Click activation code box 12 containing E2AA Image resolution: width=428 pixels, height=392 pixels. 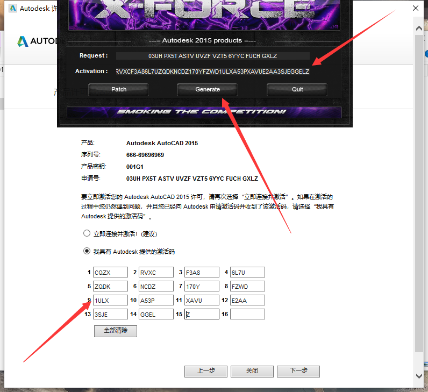247,300
